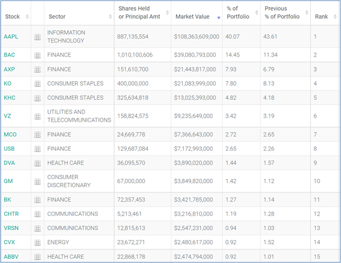Open the CHTR stock link
This screenshot has width=341, height=263.
click(x=11, y=214)
